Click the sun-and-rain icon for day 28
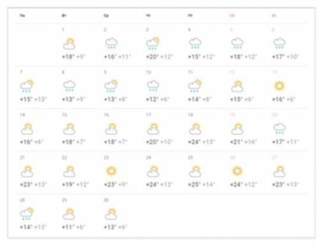Viewport: 320px width, 251px height. pos(27,213)
